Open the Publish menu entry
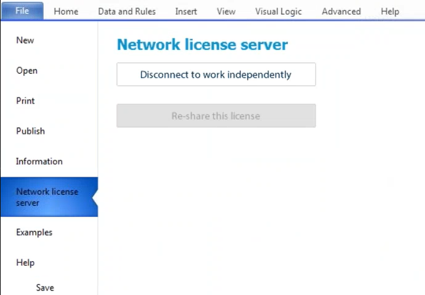 (x=31, y=131)
